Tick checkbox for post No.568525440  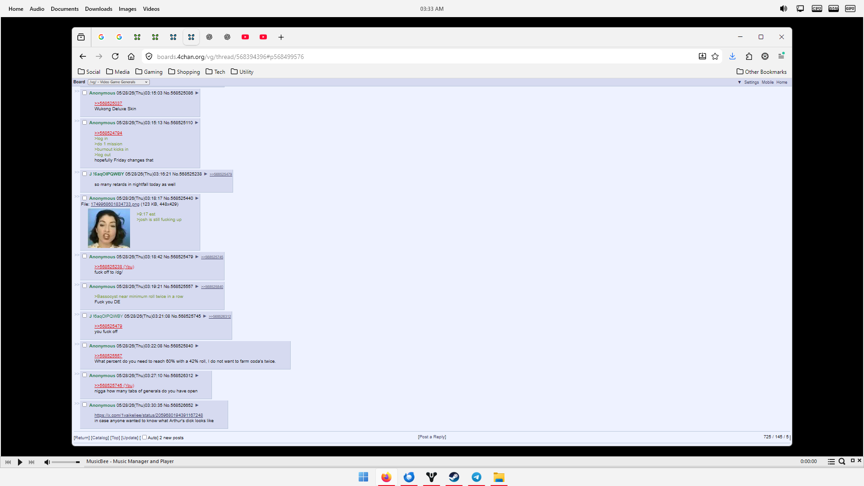(85, 198)
